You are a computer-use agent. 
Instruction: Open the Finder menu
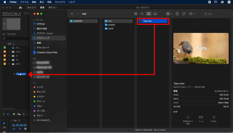[x=13, y=2]
